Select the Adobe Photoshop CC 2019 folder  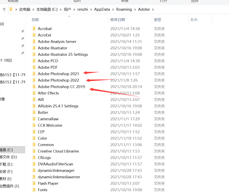[61, 87]
